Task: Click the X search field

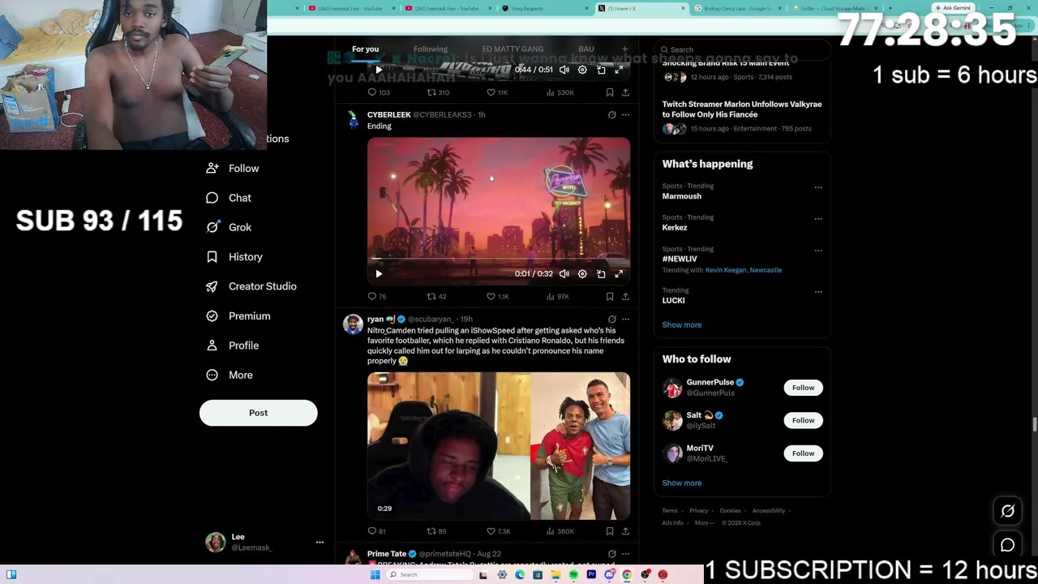Action: (x=742, y=49)
